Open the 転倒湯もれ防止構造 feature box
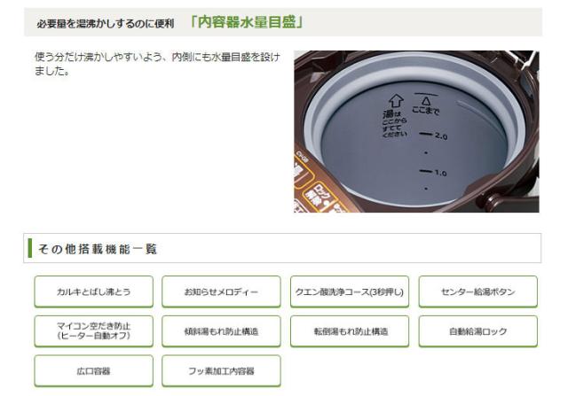This screenshot has width=568, height=396. 350,331
